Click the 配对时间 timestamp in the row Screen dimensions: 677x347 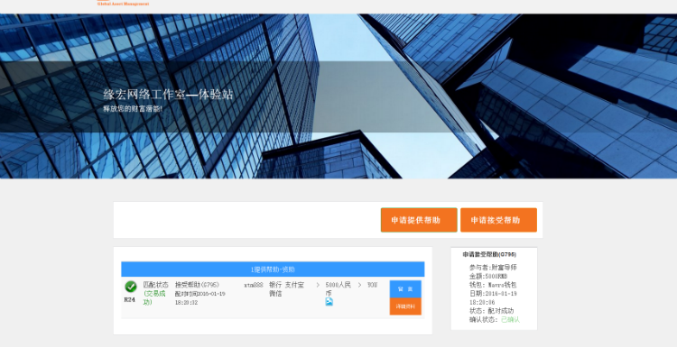(199, 297)
